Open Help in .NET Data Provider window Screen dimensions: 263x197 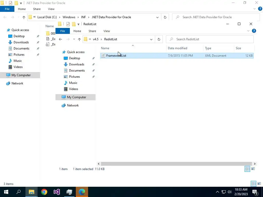tap(260, 9)
